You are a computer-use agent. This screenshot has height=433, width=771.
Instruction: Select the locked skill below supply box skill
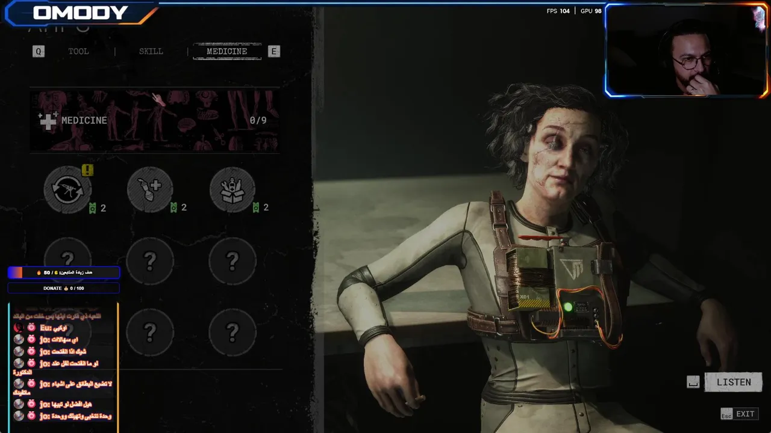[x=233, y=260]
